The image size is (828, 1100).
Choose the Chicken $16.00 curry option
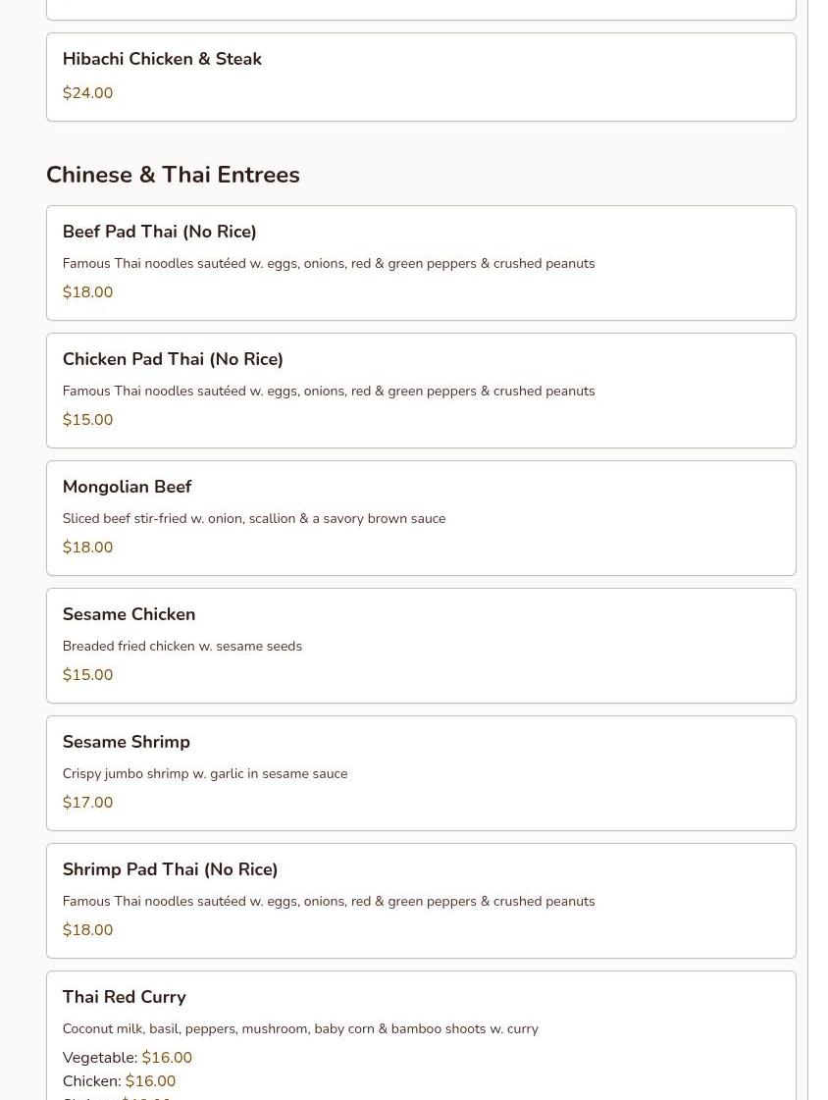119,1081
